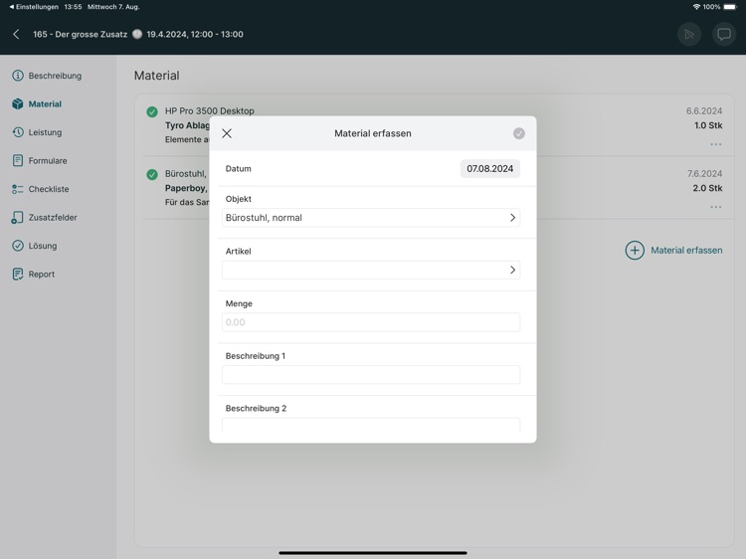Viewport: 746px width, 559px height.
Task: Click the Beschreibung info icon
Action: (x=18, y=76)
